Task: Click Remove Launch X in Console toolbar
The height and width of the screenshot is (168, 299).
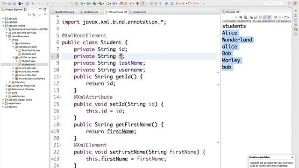Action: click(241, 17)
